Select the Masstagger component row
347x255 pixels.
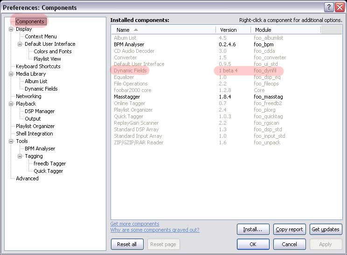[x=226, y=97]
